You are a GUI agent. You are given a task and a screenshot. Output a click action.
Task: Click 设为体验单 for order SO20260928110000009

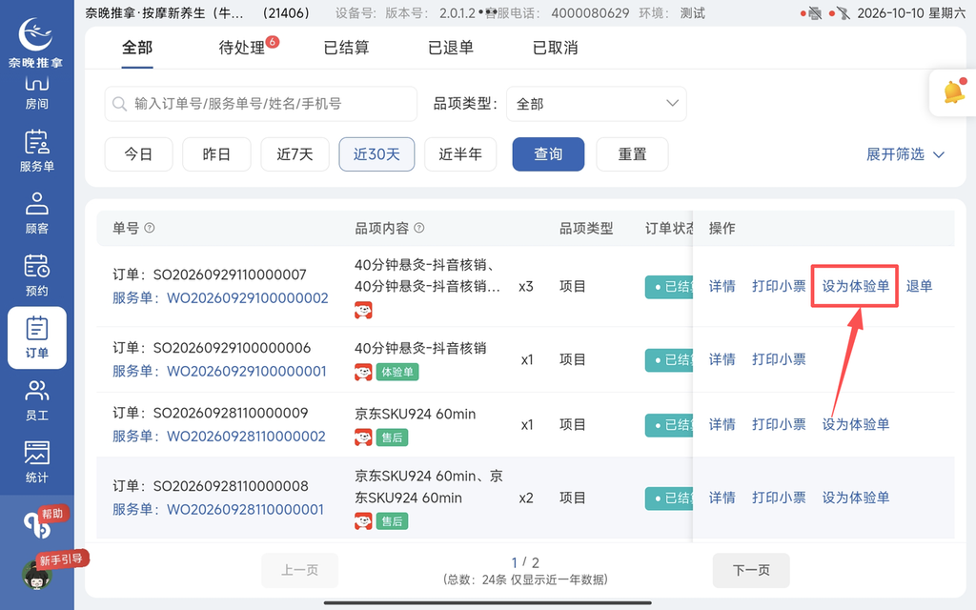tap(855, 424)
